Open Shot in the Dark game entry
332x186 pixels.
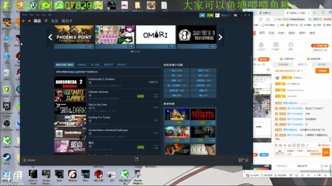coord(107,108)
